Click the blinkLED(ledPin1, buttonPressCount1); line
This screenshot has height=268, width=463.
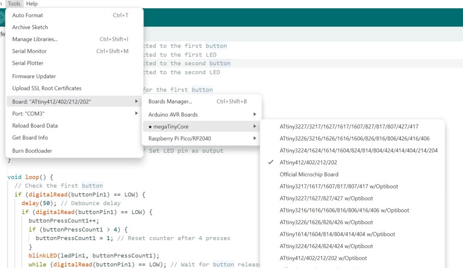(x=94, y=256)
